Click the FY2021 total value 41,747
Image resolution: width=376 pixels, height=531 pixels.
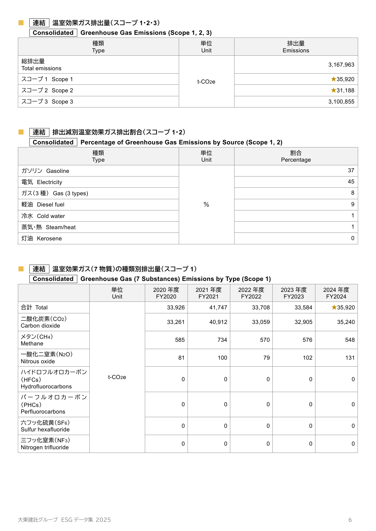click(218, 308)
